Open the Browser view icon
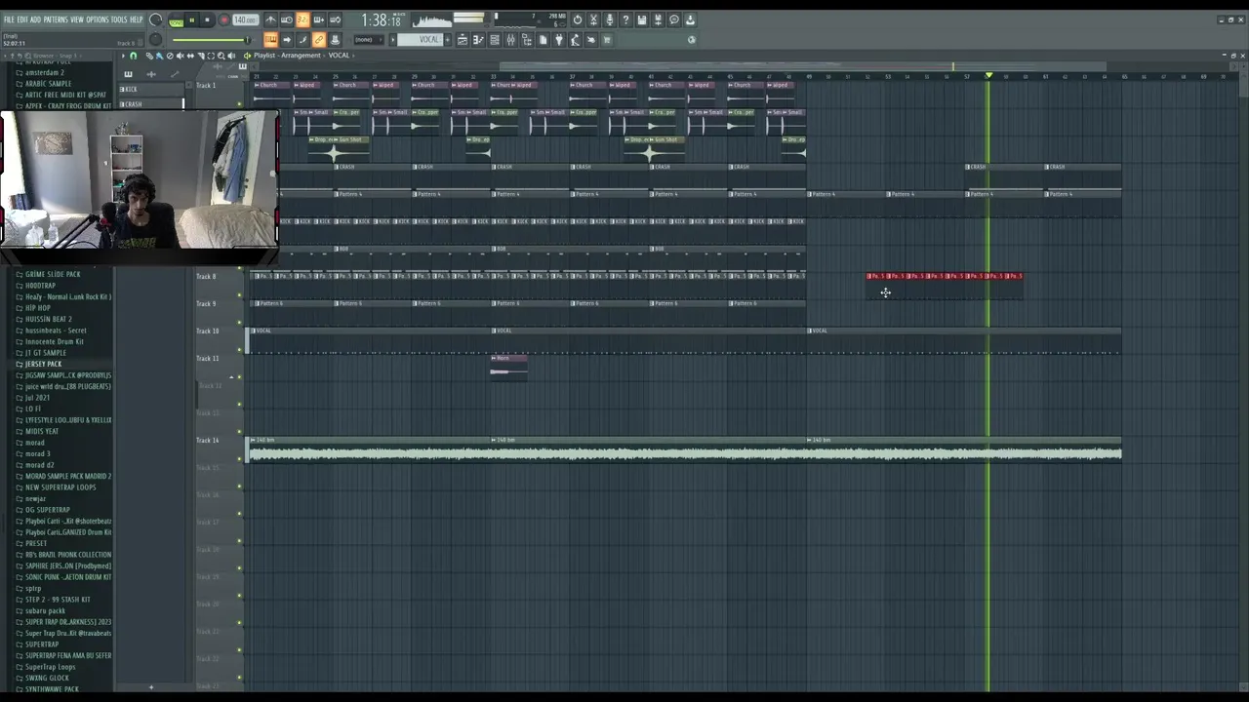 (526, 39)
